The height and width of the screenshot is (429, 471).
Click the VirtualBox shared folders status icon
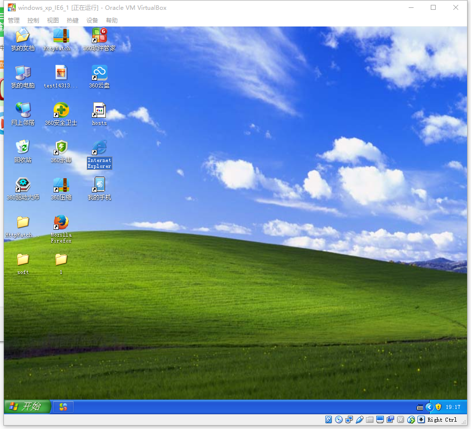tap(370, 420)
